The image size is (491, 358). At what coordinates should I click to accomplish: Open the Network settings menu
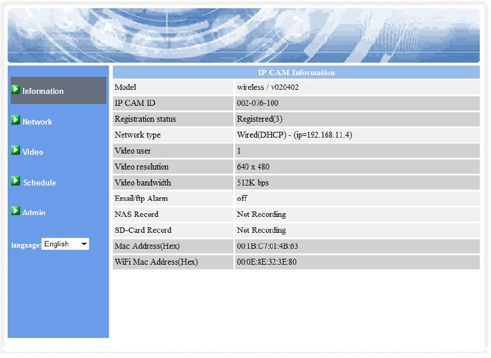pyautogui.click(x=37, y=122)
